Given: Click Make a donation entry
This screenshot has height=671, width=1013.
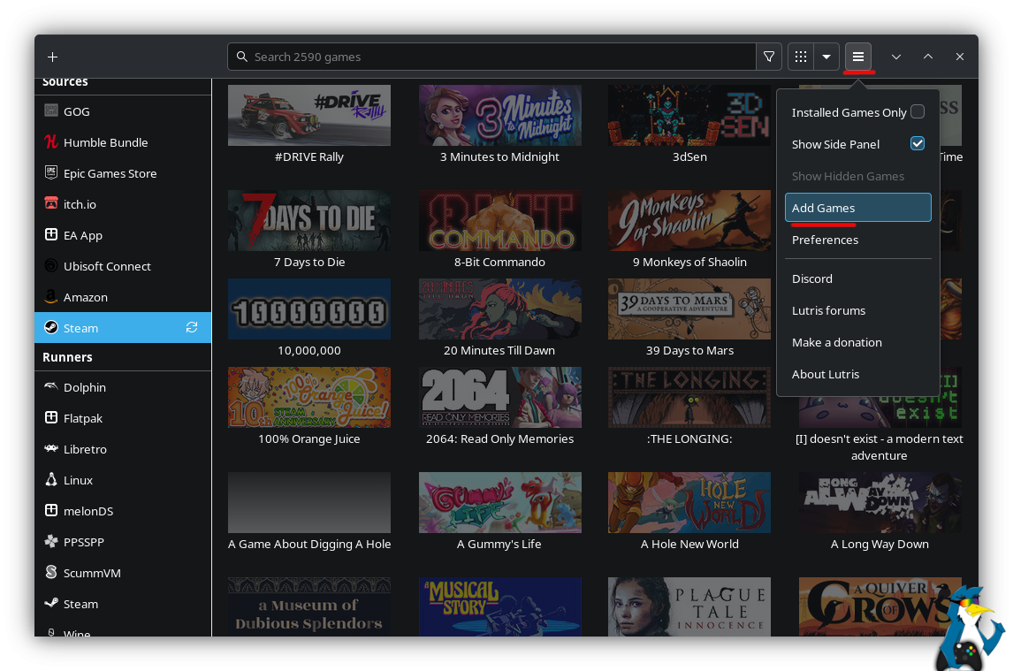Looking at the screenshot, I should [x=836, y=342].
